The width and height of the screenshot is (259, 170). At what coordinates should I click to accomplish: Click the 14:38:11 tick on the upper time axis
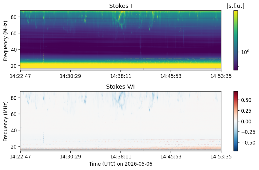tap(121, 76)
